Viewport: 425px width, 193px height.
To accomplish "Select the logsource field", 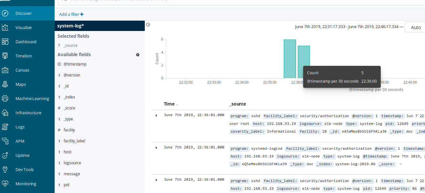I will pyautogui.click(x=72, y=163).
